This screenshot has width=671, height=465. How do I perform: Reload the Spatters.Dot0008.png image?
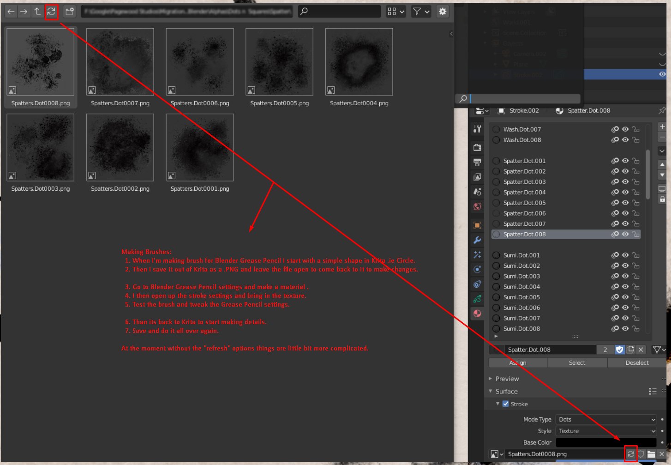[x=630, y=454]
